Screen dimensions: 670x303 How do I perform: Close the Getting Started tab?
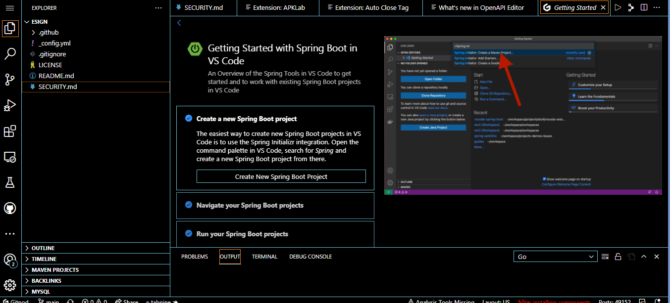603,7
